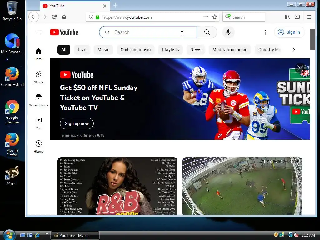This screenshot has height=240, width=320.
Task: Click the Sign in button
Action: click(x=289, y=32)
